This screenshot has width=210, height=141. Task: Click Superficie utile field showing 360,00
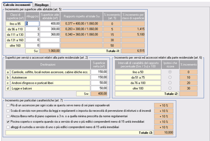coord(50,34)
